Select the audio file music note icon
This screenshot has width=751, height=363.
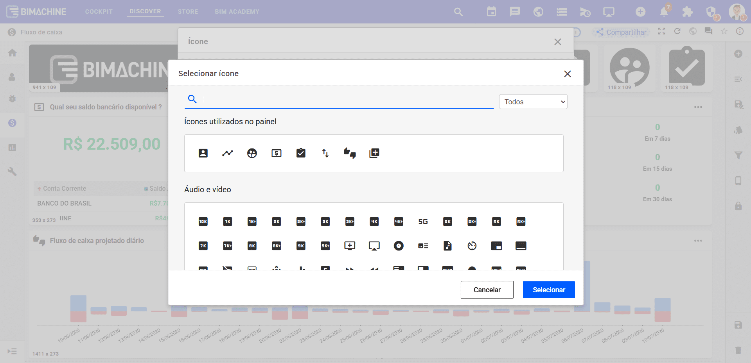pyautogui.click(x=447, y=246)
